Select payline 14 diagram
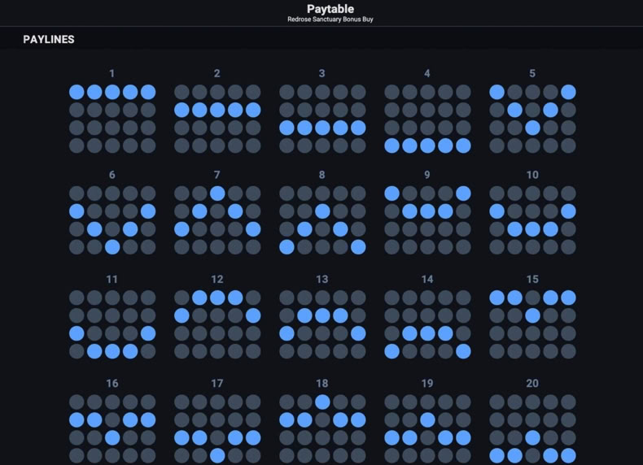The width and height of the screenshot is (643, 465). click(427, 324)
